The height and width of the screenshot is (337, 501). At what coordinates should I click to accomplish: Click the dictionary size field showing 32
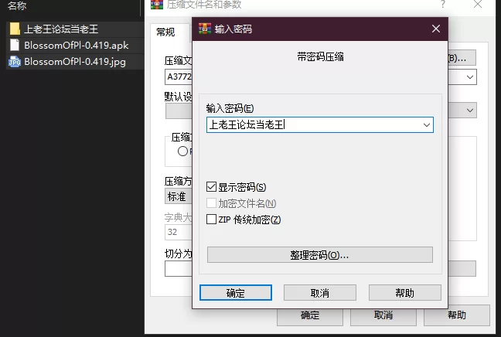(179, 232)
